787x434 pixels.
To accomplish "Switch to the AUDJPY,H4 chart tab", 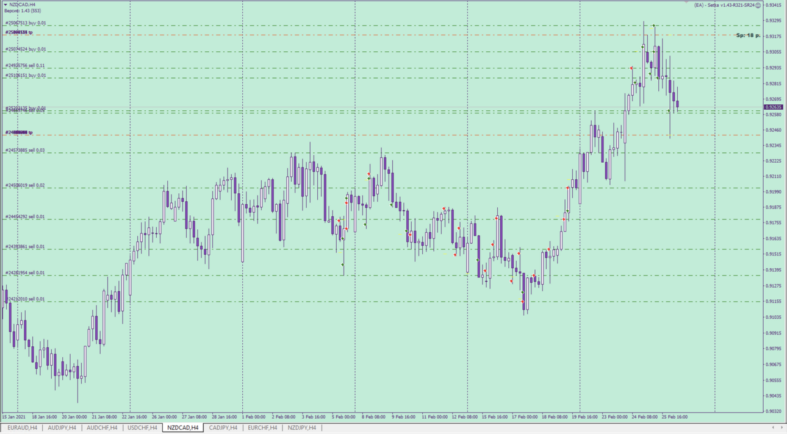I will 62,428.
